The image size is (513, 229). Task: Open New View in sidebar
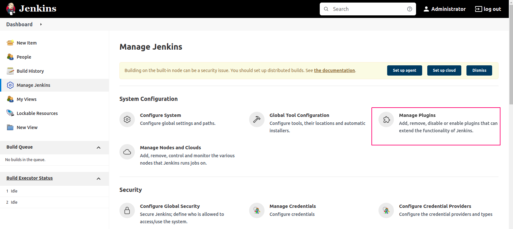click(x=27, y=127)
